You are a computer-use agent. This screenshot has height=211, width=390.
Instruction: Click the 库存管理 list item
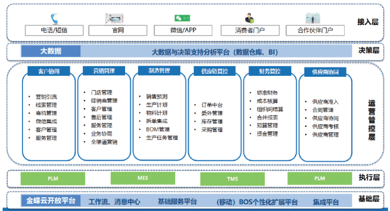212,121
